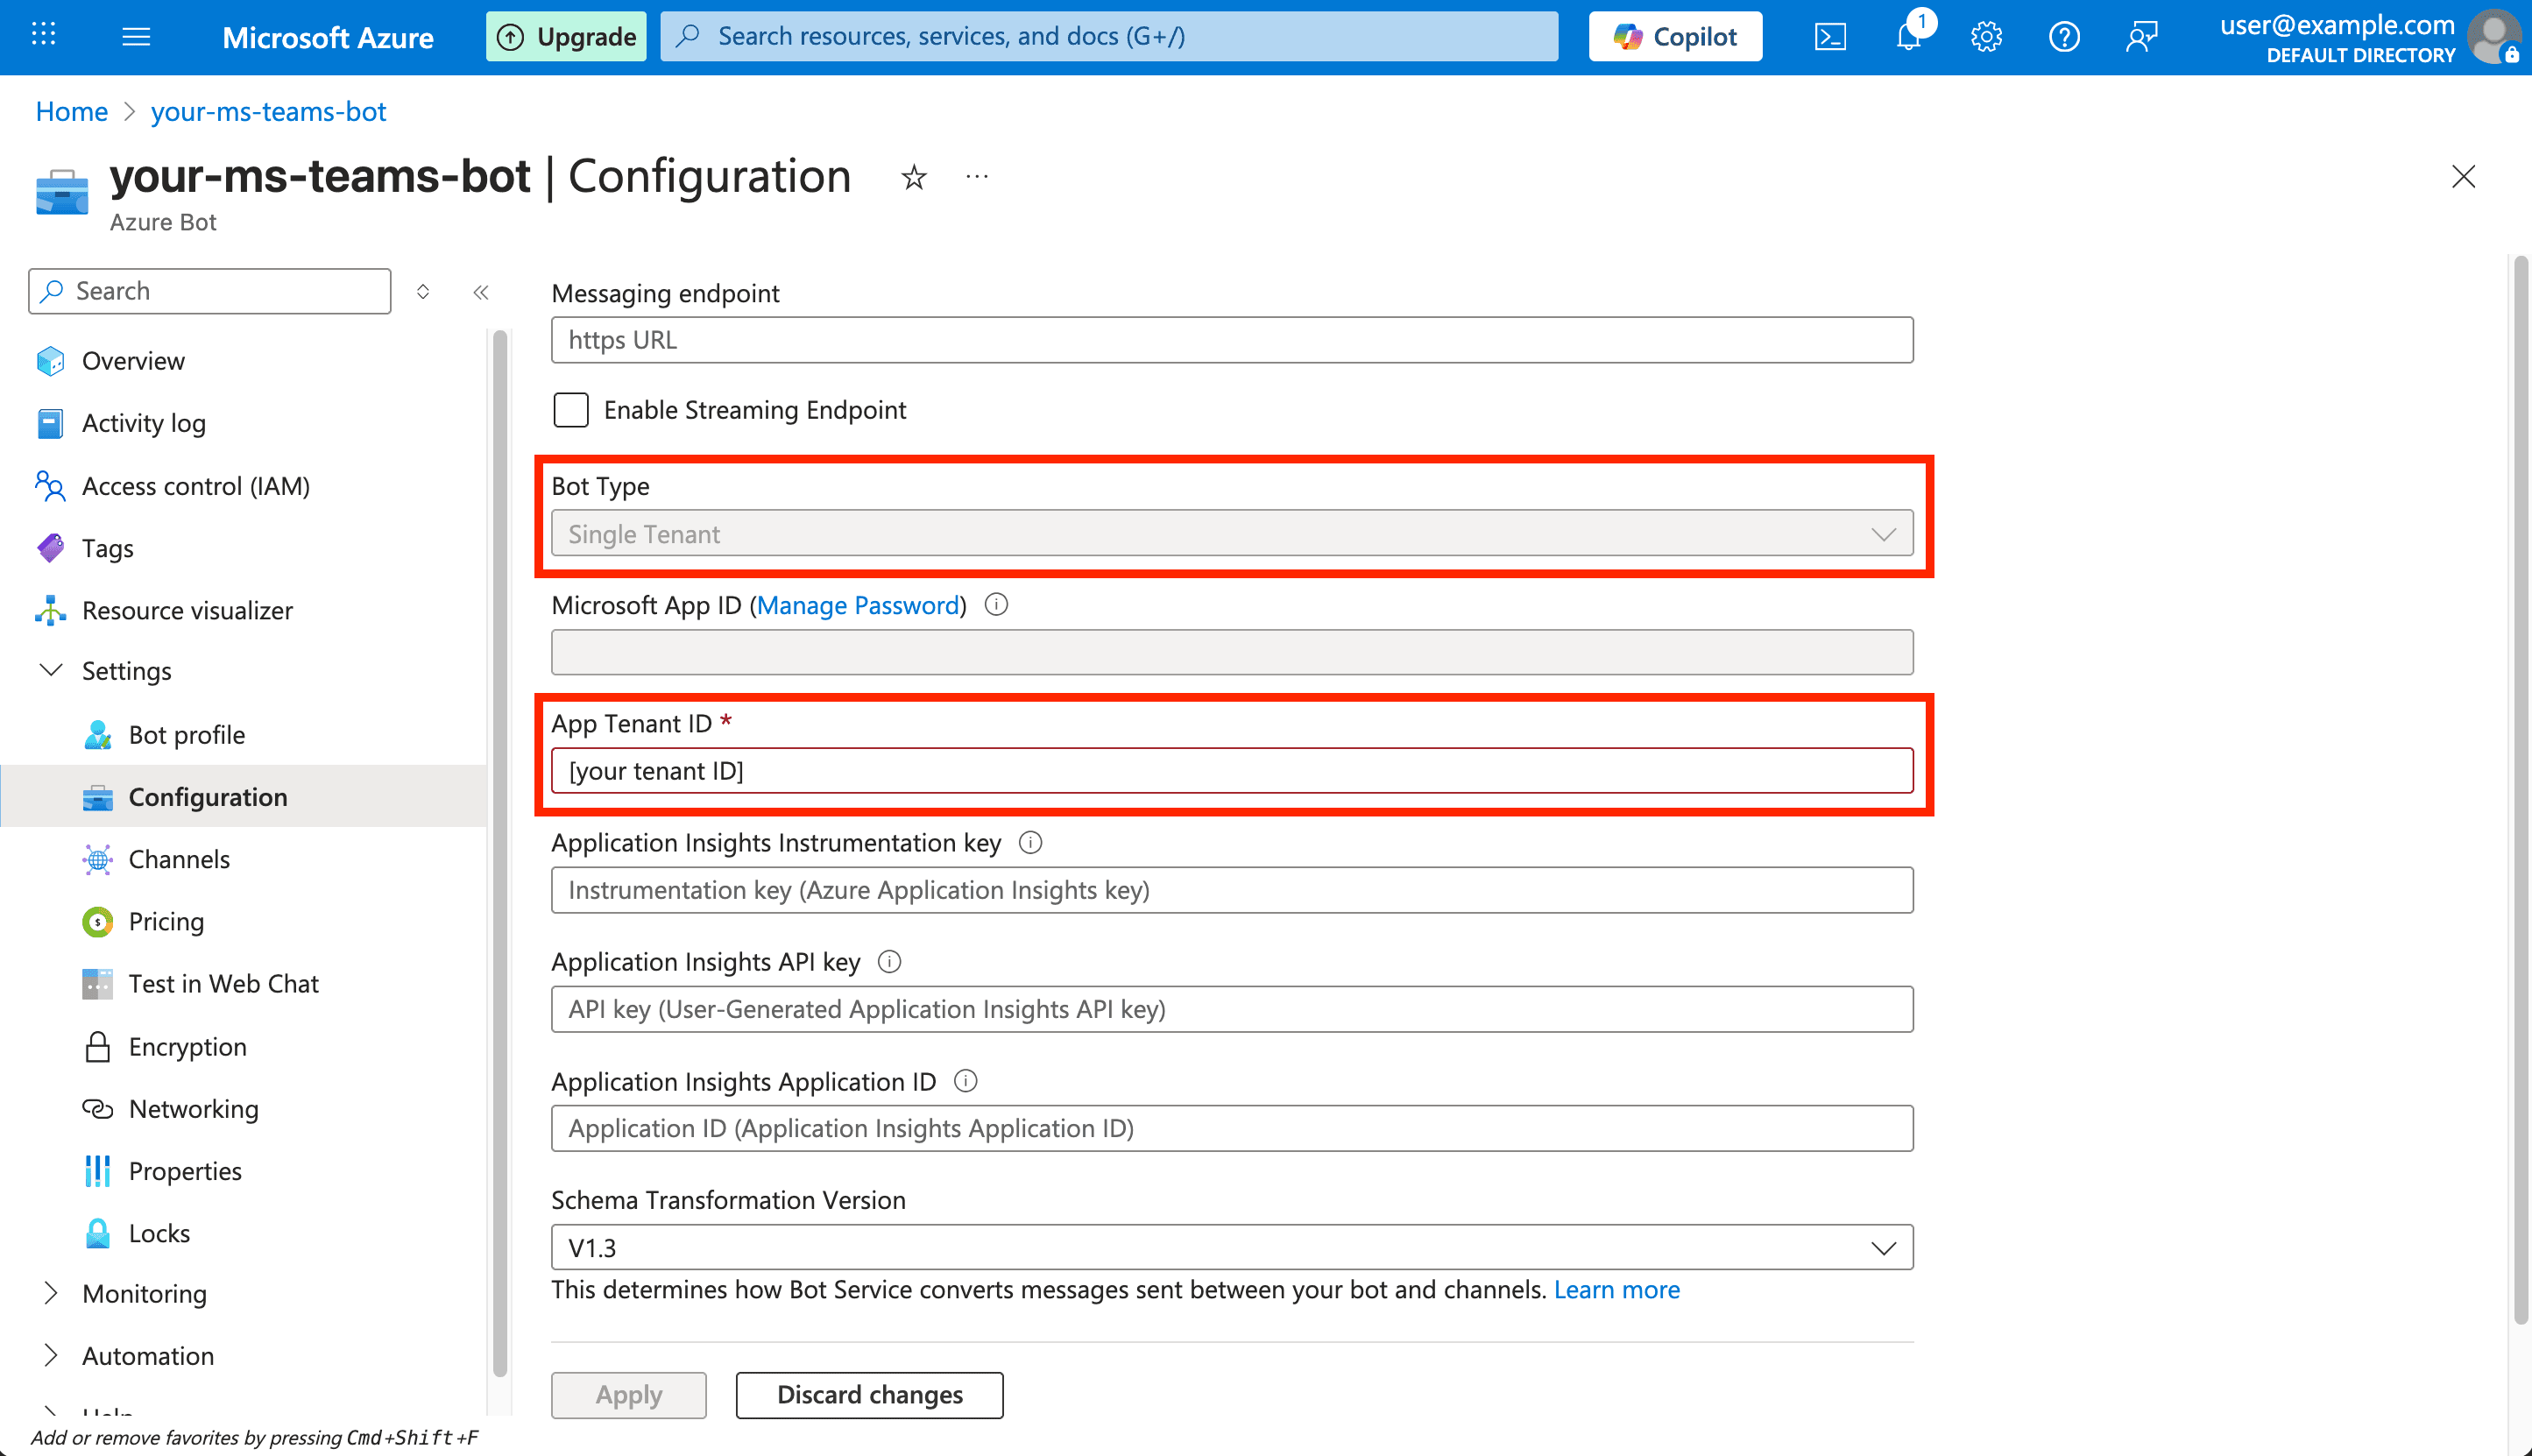Open portal settings gear
The image size is (2532, 1456).
pos(1986,36)
